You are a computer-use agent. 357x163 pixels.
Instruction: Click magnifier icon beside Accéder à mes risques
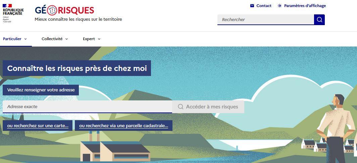[181, 107]
